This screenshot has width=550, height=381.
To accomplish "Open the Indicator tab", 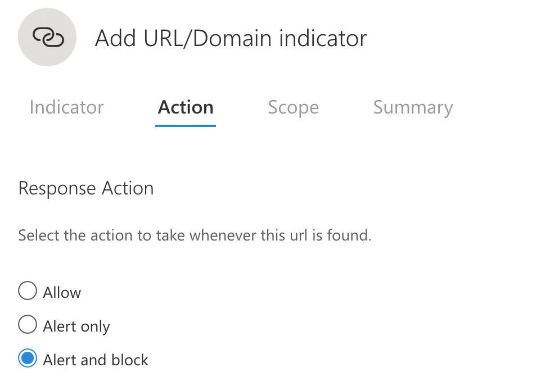I will click(x=66, y=107).
